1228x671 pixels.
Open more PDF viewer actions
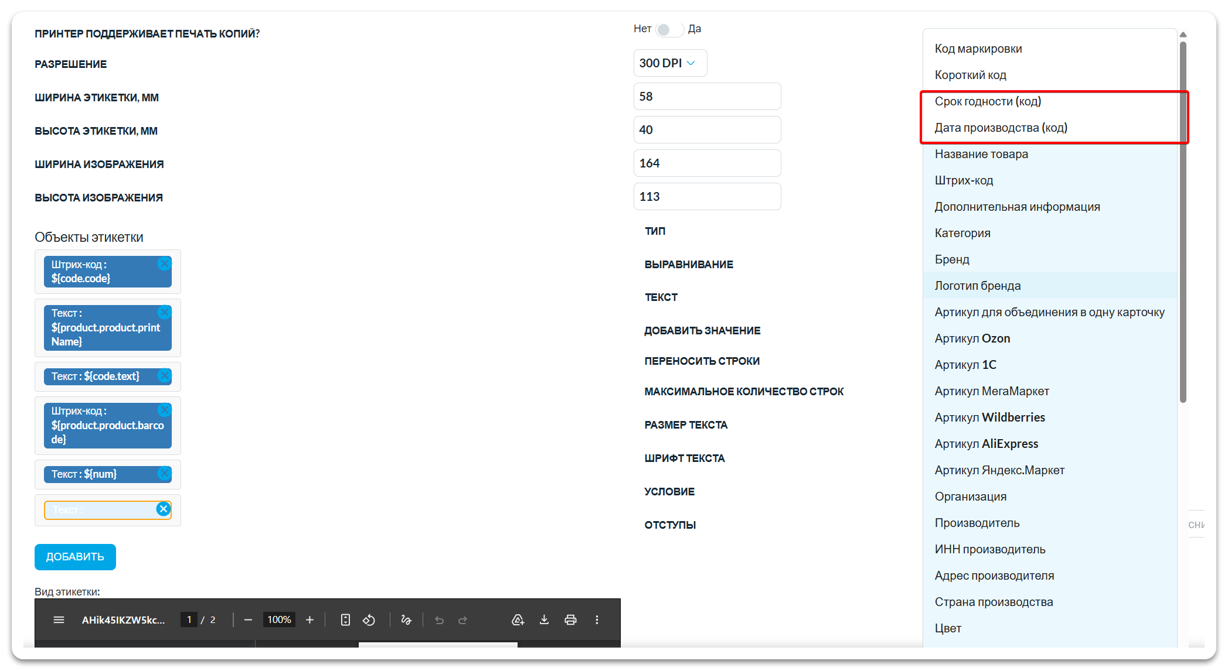[x=597, y=619]
